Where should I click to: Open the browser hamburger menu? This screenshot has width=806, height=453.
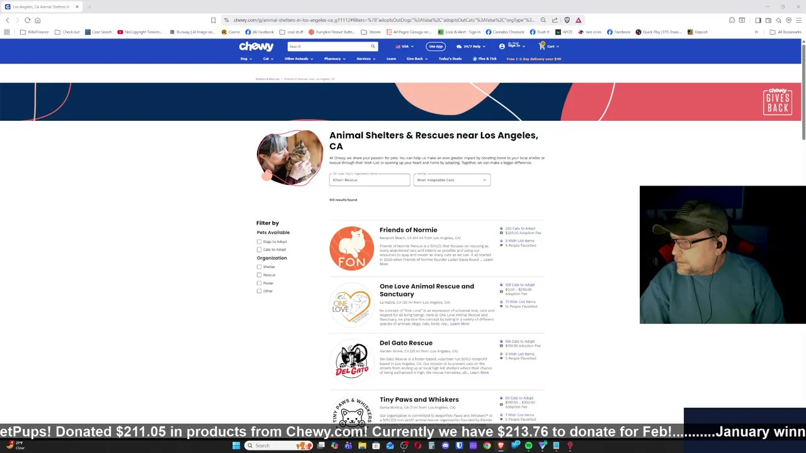tap(798, 20)
